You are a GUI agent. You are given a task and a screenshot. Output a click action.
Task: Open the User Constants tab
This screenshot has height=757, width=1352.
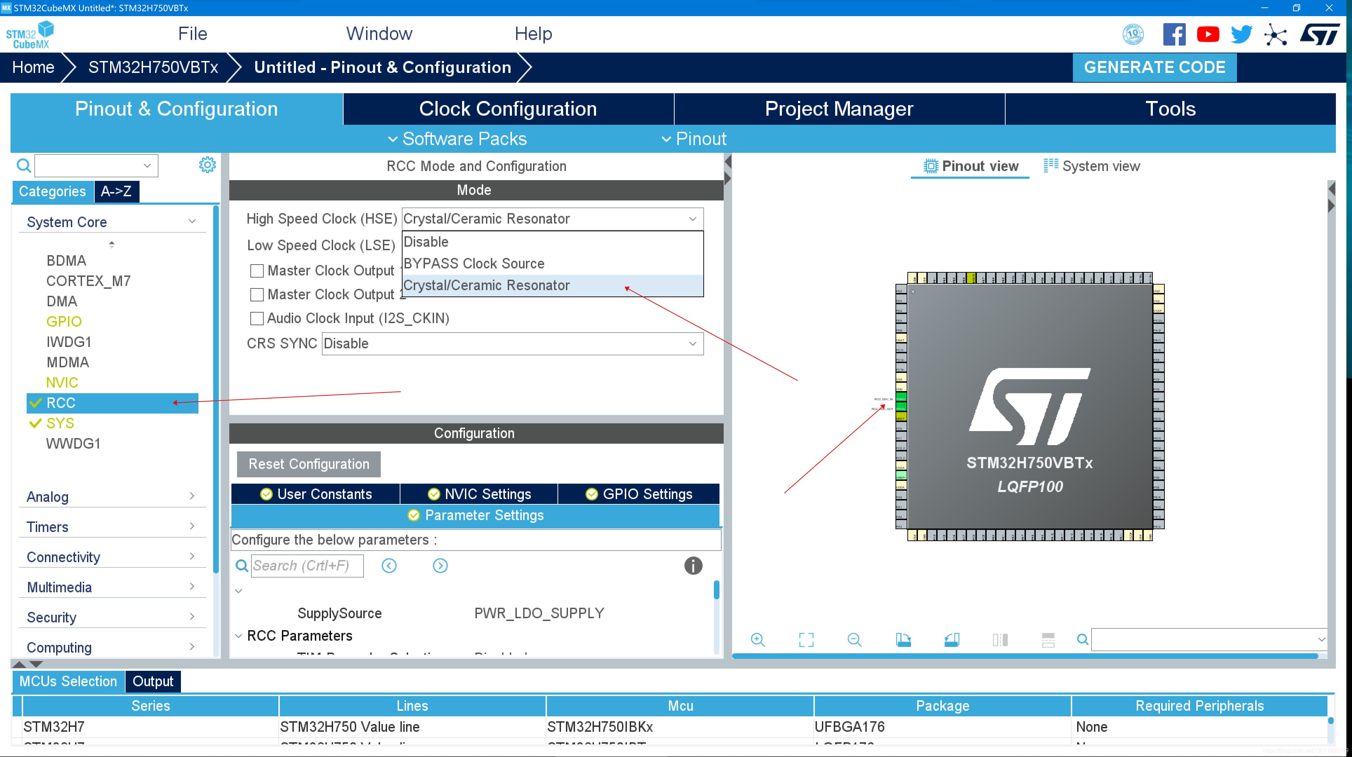(316, 494)
